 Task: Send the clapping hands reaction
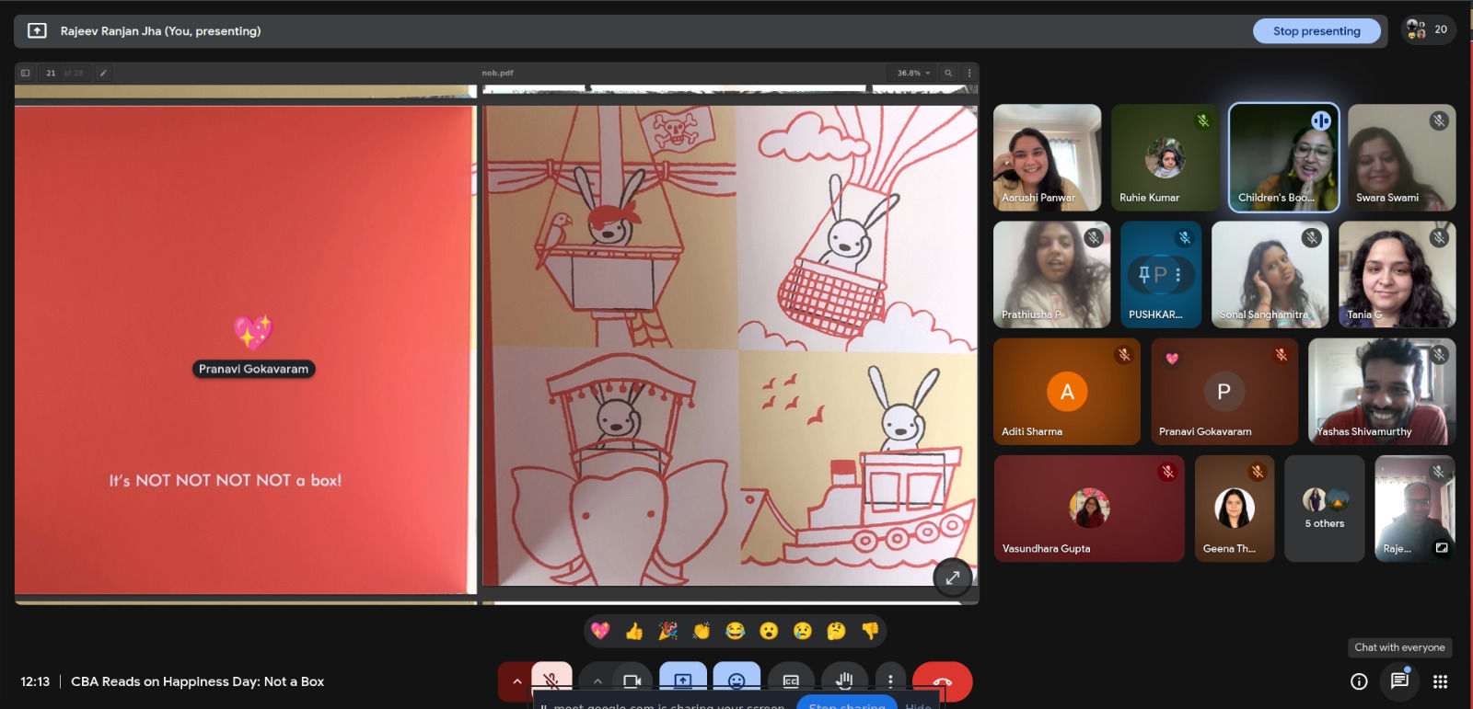pyautogui.click(x=702, y=631)
